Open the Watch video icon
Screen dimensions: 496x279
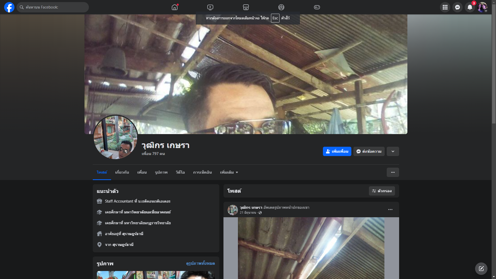[x=210, y=7]
